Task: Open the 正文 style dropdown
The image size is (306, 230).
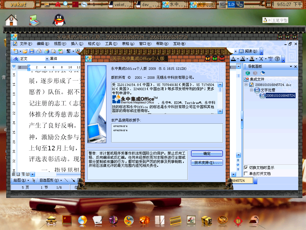Action: pos(47,59)
